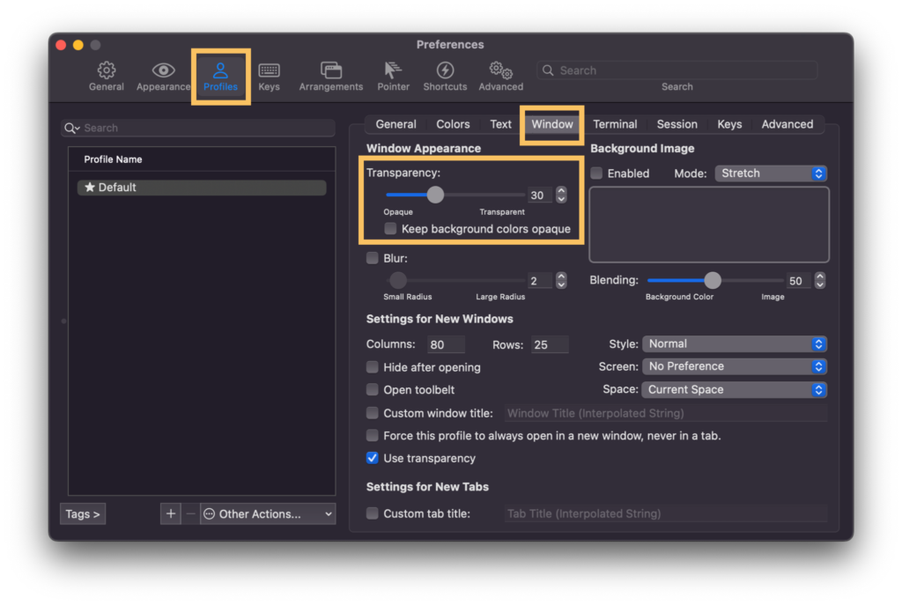
Task: Open the Pointer preferences icon
Action: click(393, 70)
